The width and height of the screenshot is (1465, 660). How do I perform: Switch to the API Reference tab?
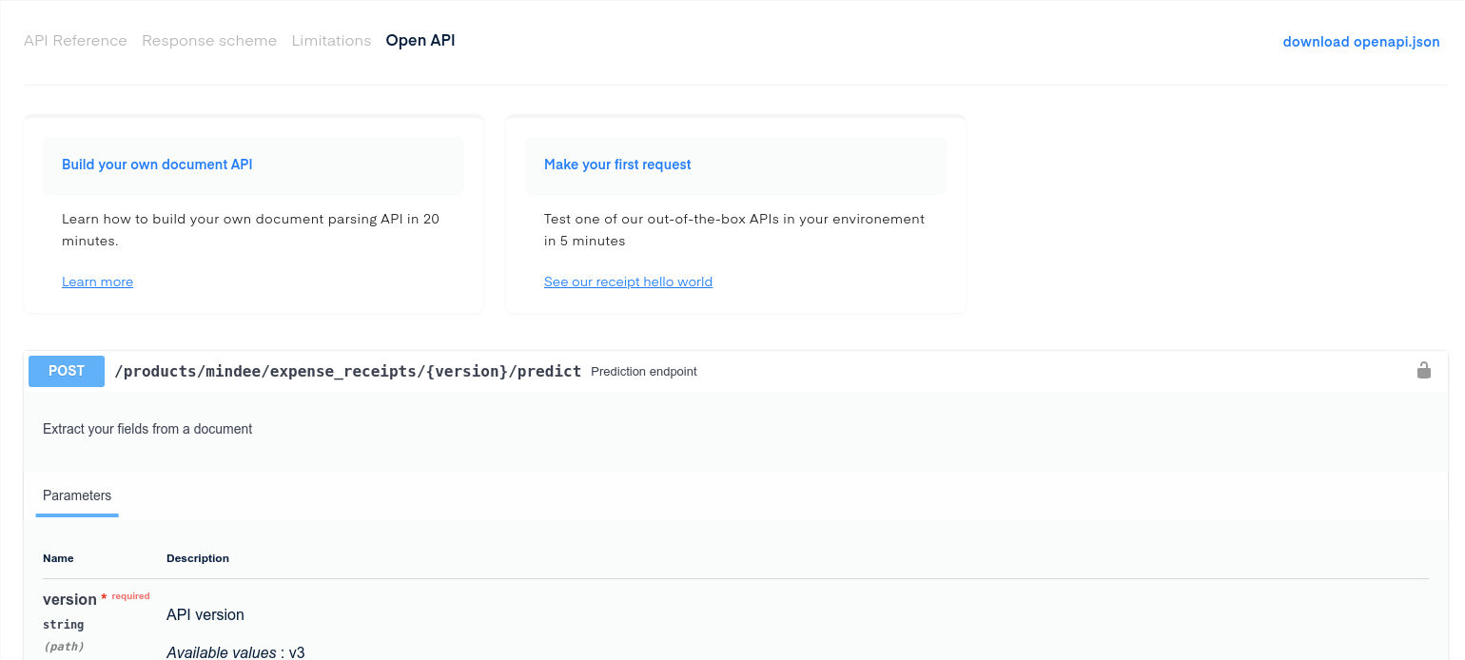click(75, 40)
